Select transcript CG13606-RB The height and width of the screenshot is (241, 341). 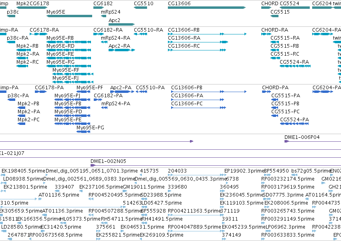click(x=184, y=30)
